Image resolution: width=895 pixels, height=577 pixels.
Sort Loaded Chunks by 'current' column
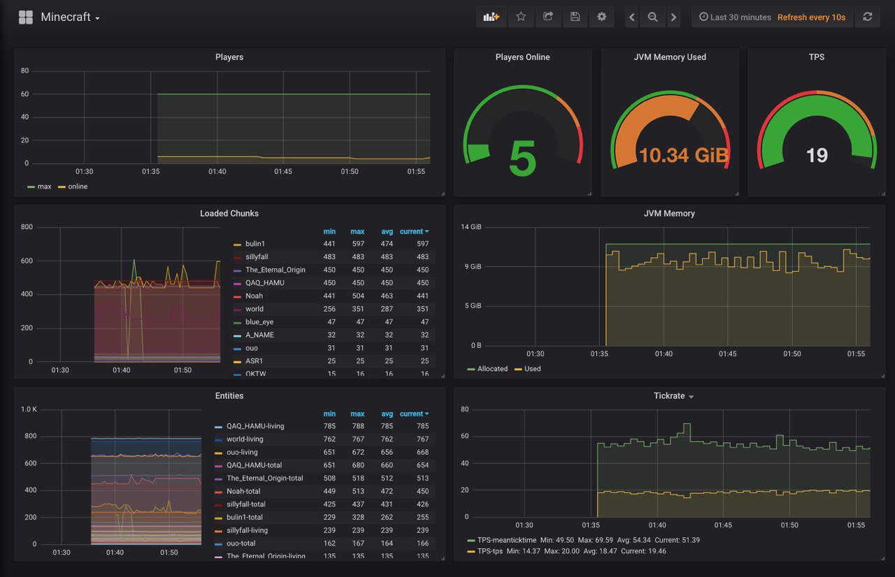click(x=414, y=231)
